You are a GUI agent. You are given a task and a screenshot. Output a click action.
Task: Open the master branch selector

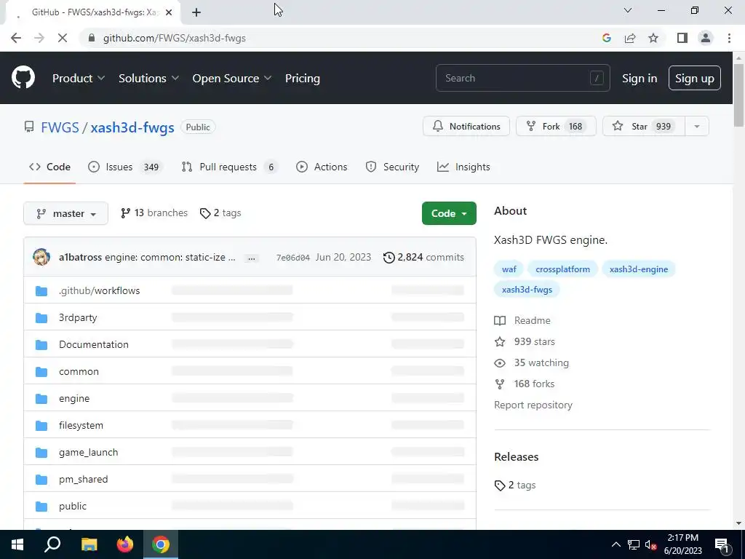pos(65,213)
